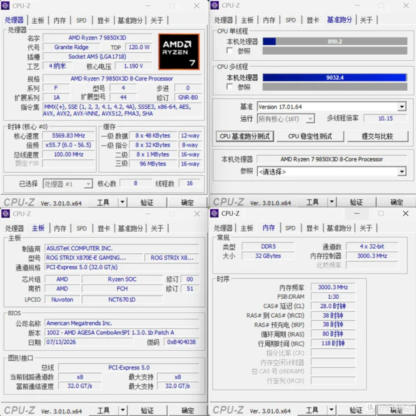Select 处理器 tab in the mainboard window
This screenshot has width=416, height=416.
click(14, 228)
